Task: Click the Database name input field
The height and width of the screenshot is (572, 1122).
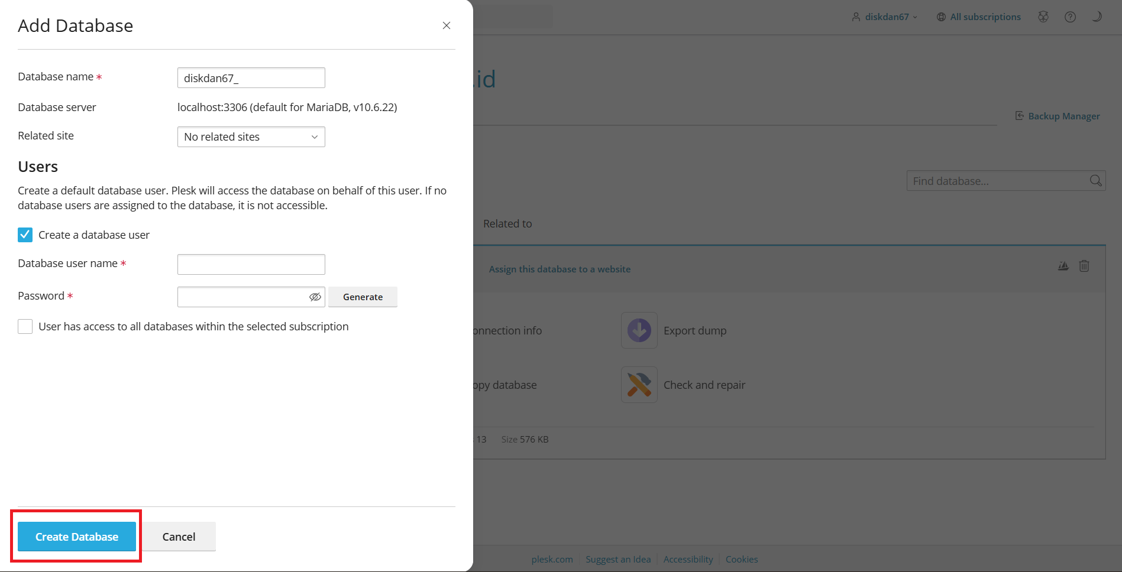Action: click(251, 78)
